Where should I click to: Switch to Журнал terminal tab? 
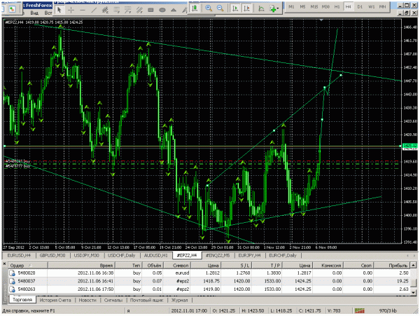(179, 300)
